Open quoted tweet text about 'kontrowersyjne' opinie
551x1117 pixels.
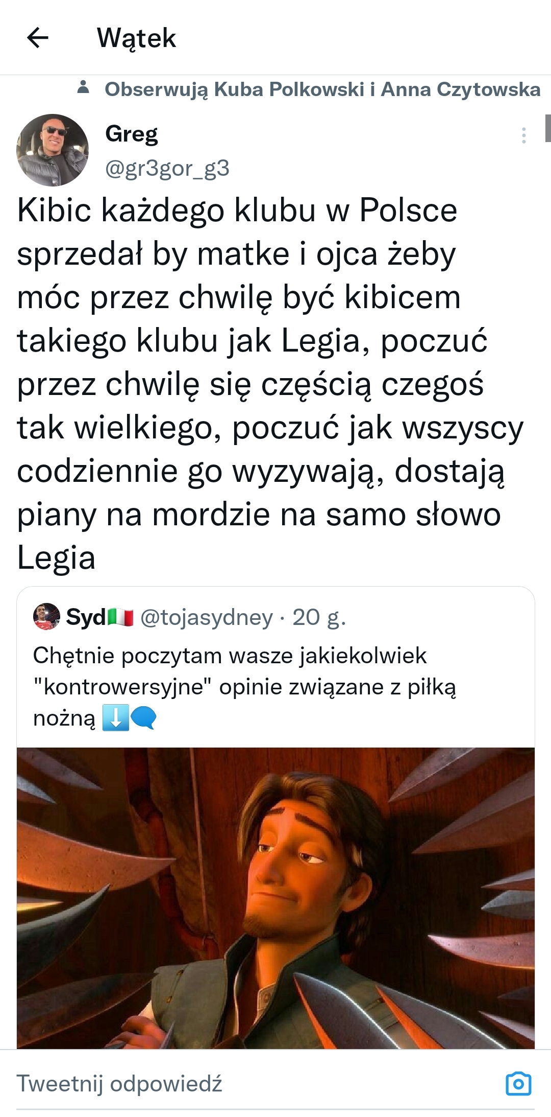(244, 686)
